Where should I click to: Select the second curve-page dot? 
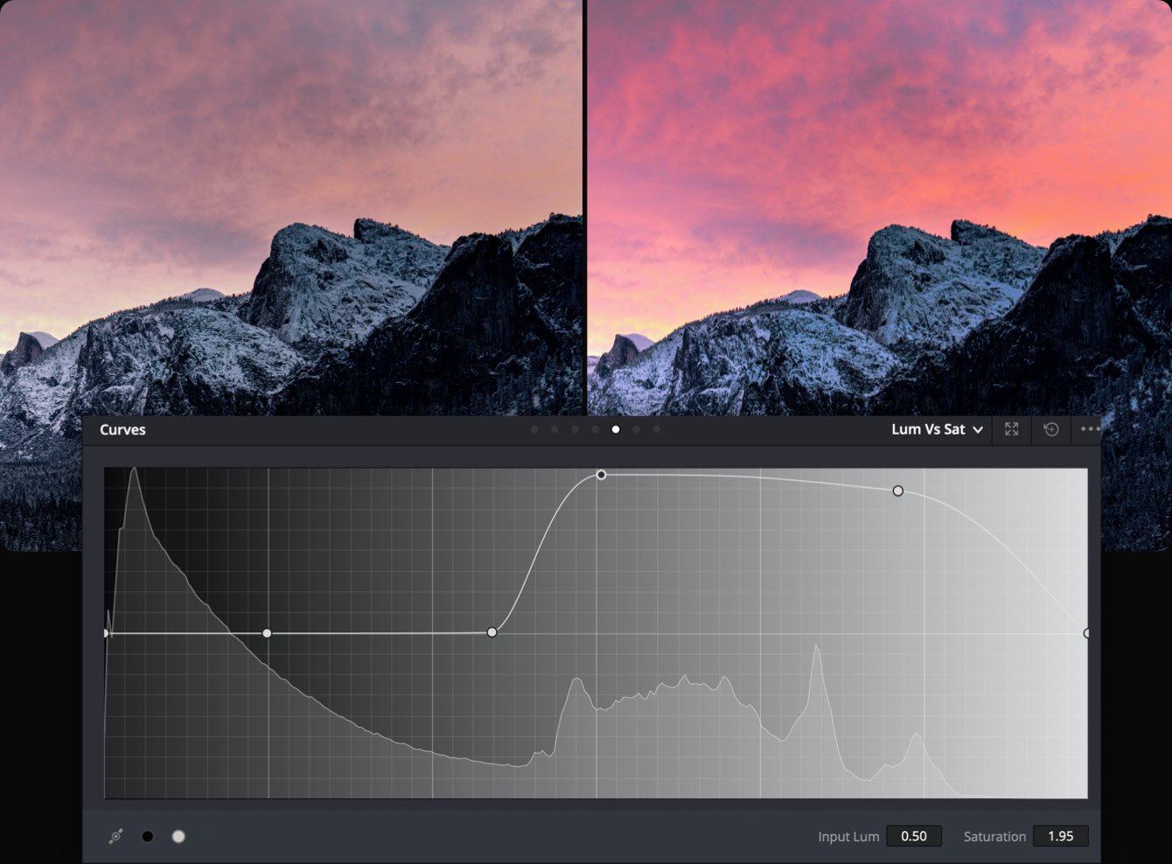point(555,429)
